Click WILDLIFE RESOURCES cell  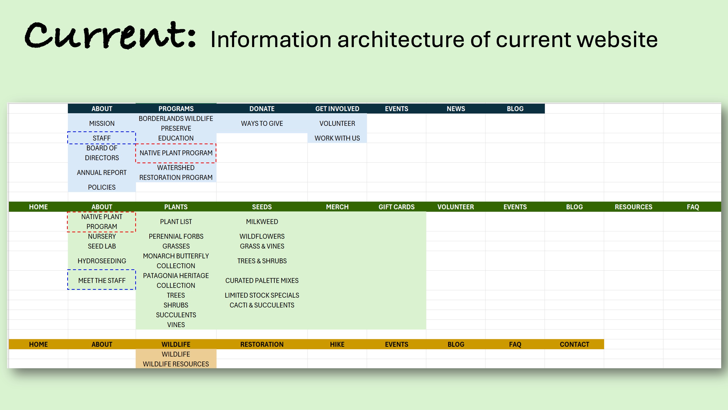(x=176, y=364)
